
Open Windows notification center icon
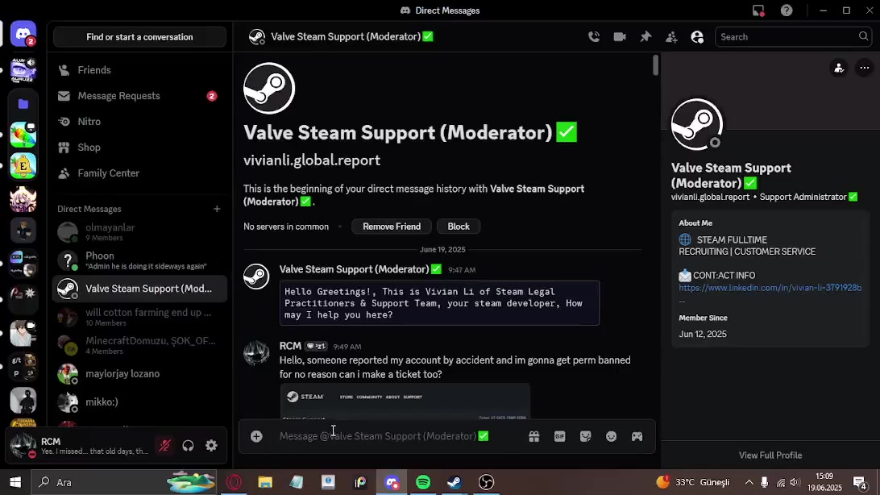(860, 482)
